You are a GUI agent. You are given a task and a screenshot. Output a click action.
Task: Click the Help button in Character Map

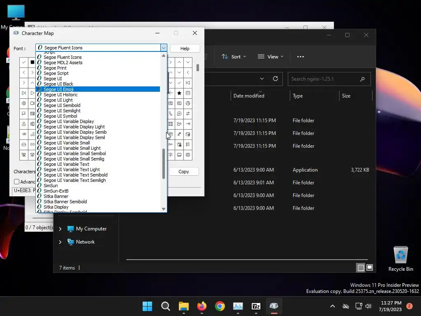(x=185, y=49)
